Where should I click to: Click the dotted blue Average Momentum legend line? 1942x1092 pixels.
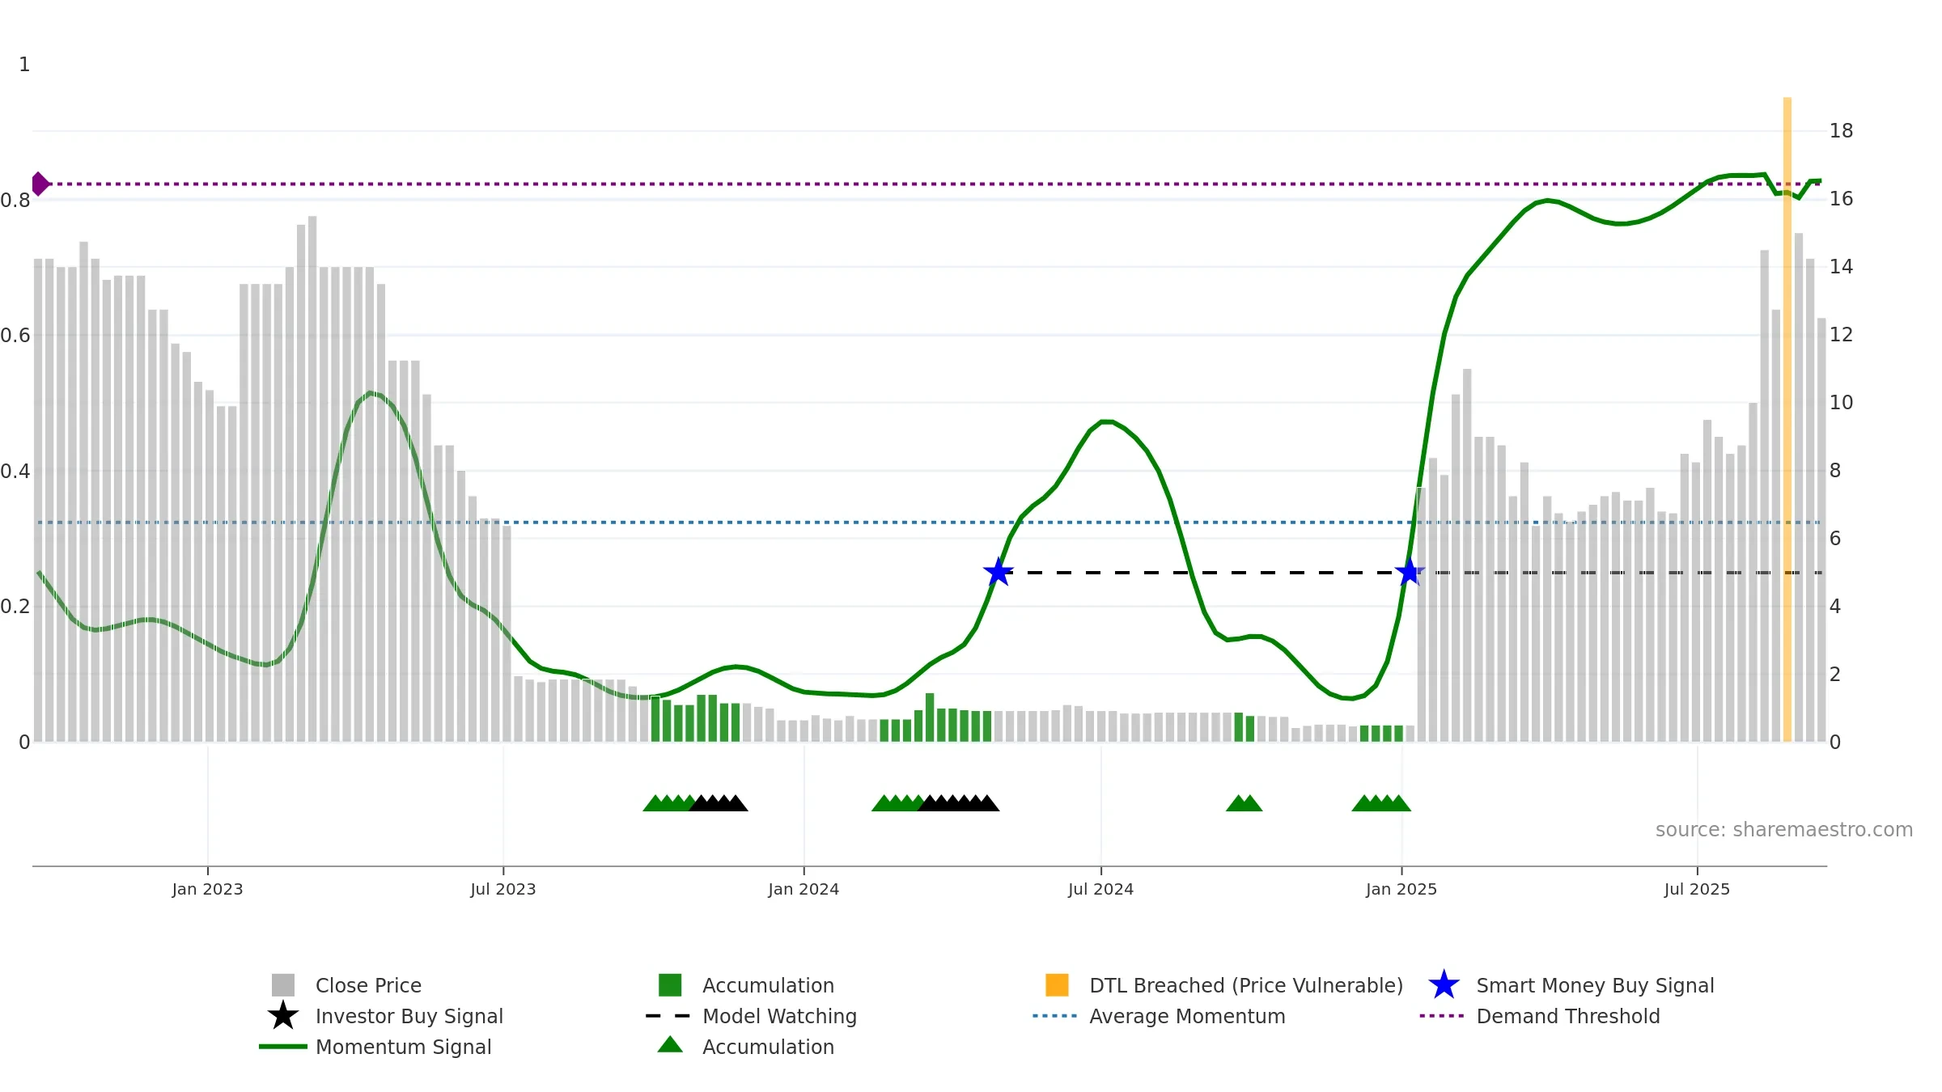click(1055, 1016)
